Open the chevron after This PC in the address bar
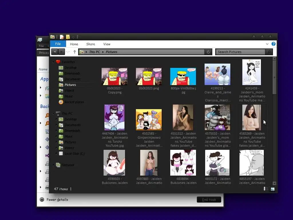This screenshot has width=293, height=220. 103,52
